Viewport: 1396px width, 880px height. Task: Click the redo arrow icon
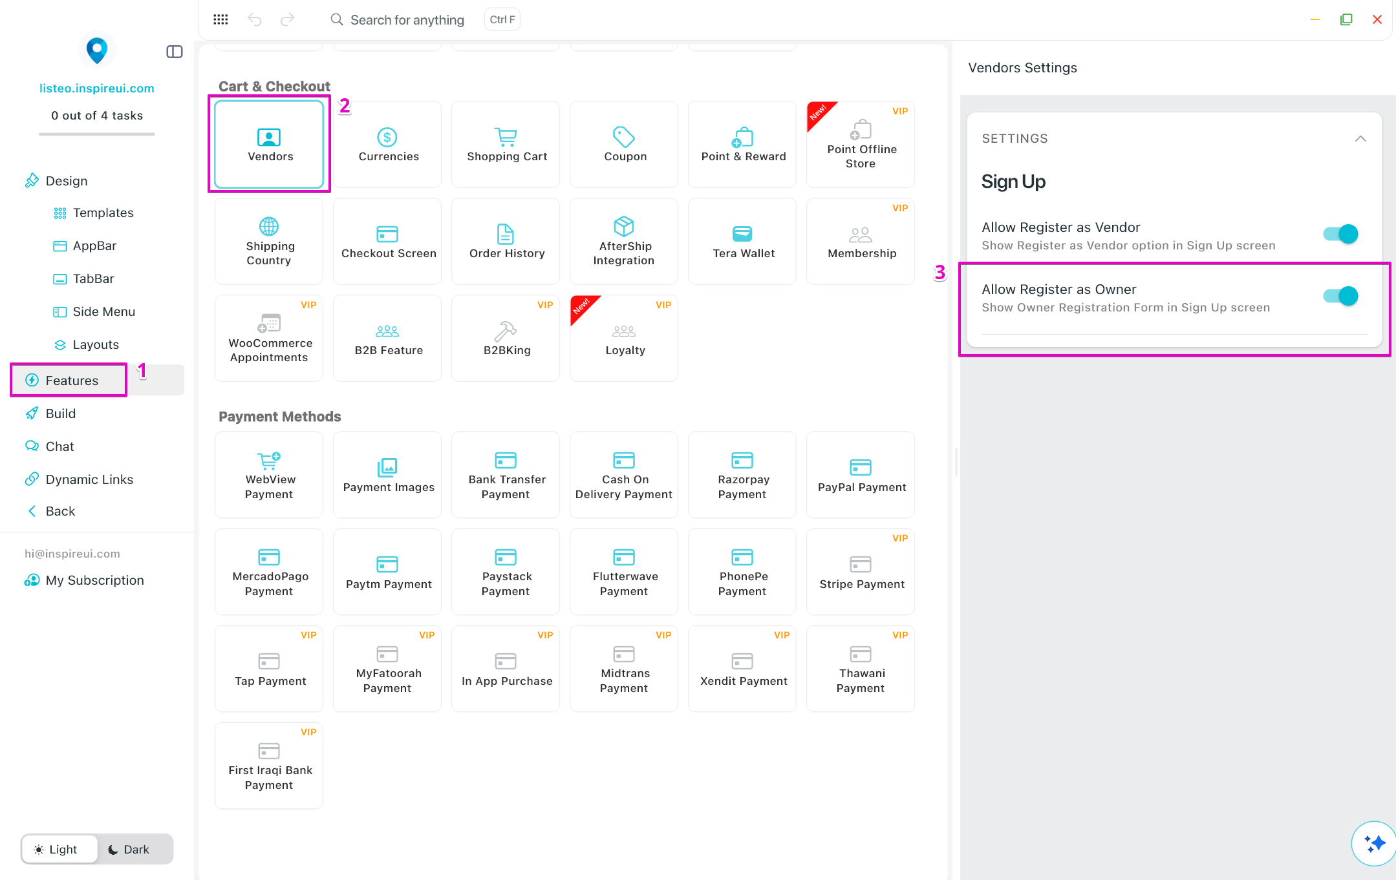(x=287, y=19)
